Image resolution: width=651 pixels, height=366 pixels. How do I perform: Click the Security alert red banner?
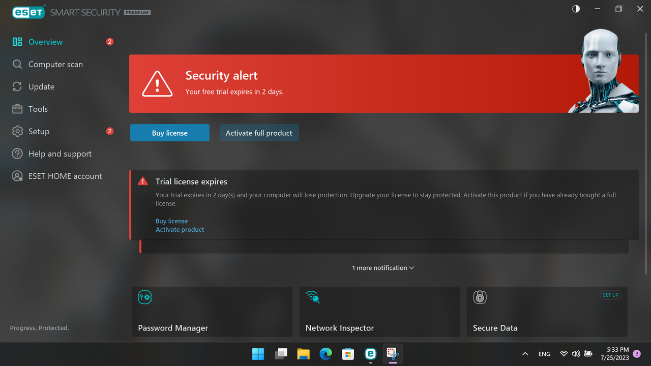pos(384,84)
